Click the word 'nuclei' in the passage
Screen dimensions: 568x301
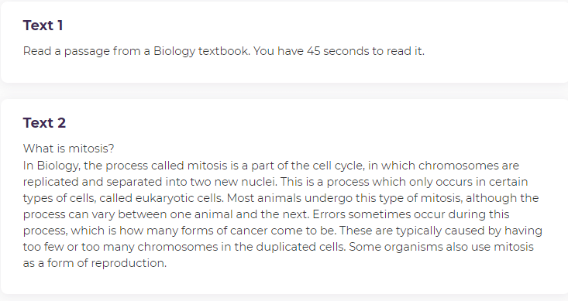point(259,182)
